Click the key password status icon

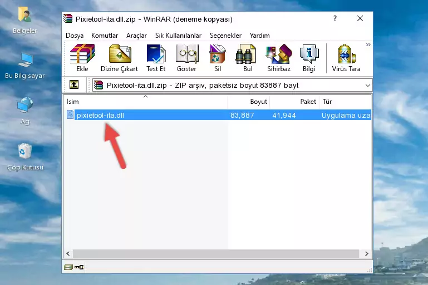(x=79, y=267)
